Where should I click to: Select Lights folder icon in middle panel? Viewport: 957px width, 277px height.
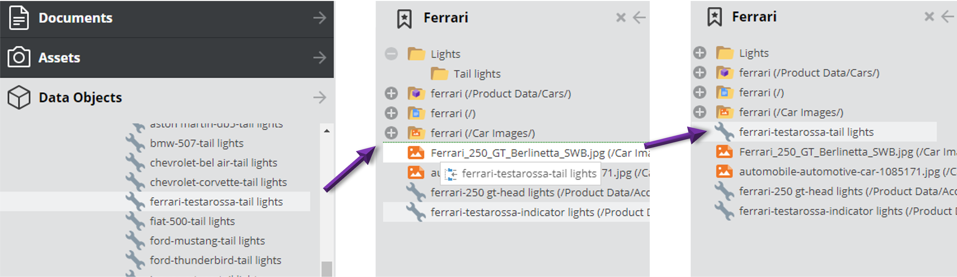point(416,54)
